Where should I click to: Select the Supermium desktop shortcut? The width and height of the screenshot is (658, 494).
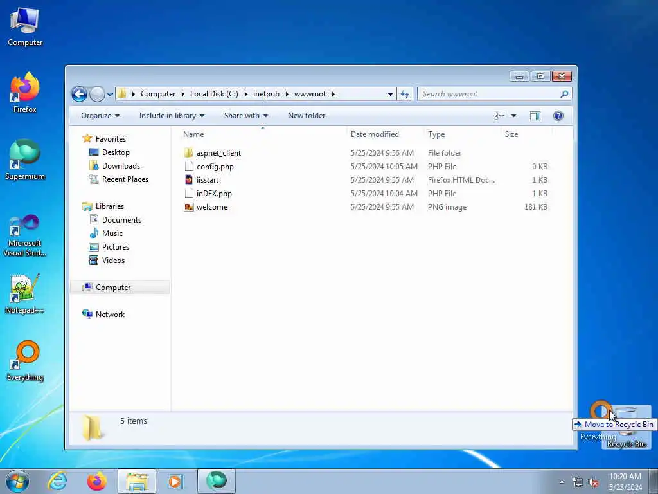point(25,160)
